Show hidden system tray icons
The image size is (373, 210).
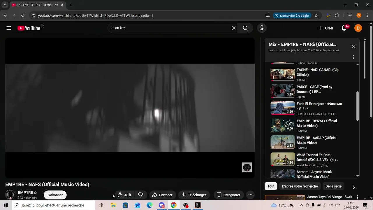[301, 205]
